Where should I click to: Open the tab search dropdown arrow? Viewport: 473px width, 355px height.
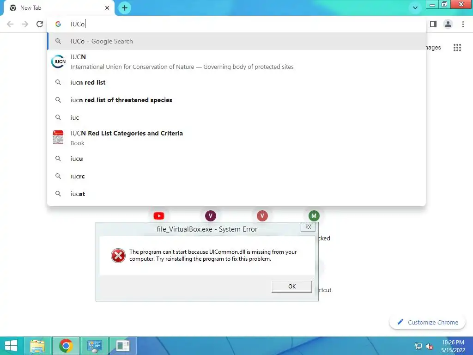click(x=415, y=8)
